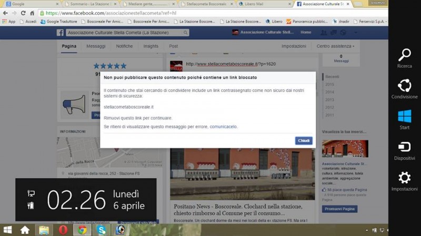Screen dimensions: 421x236
Task: Switch to the Sommario - La Stazione tab
Action: (91, 4)
